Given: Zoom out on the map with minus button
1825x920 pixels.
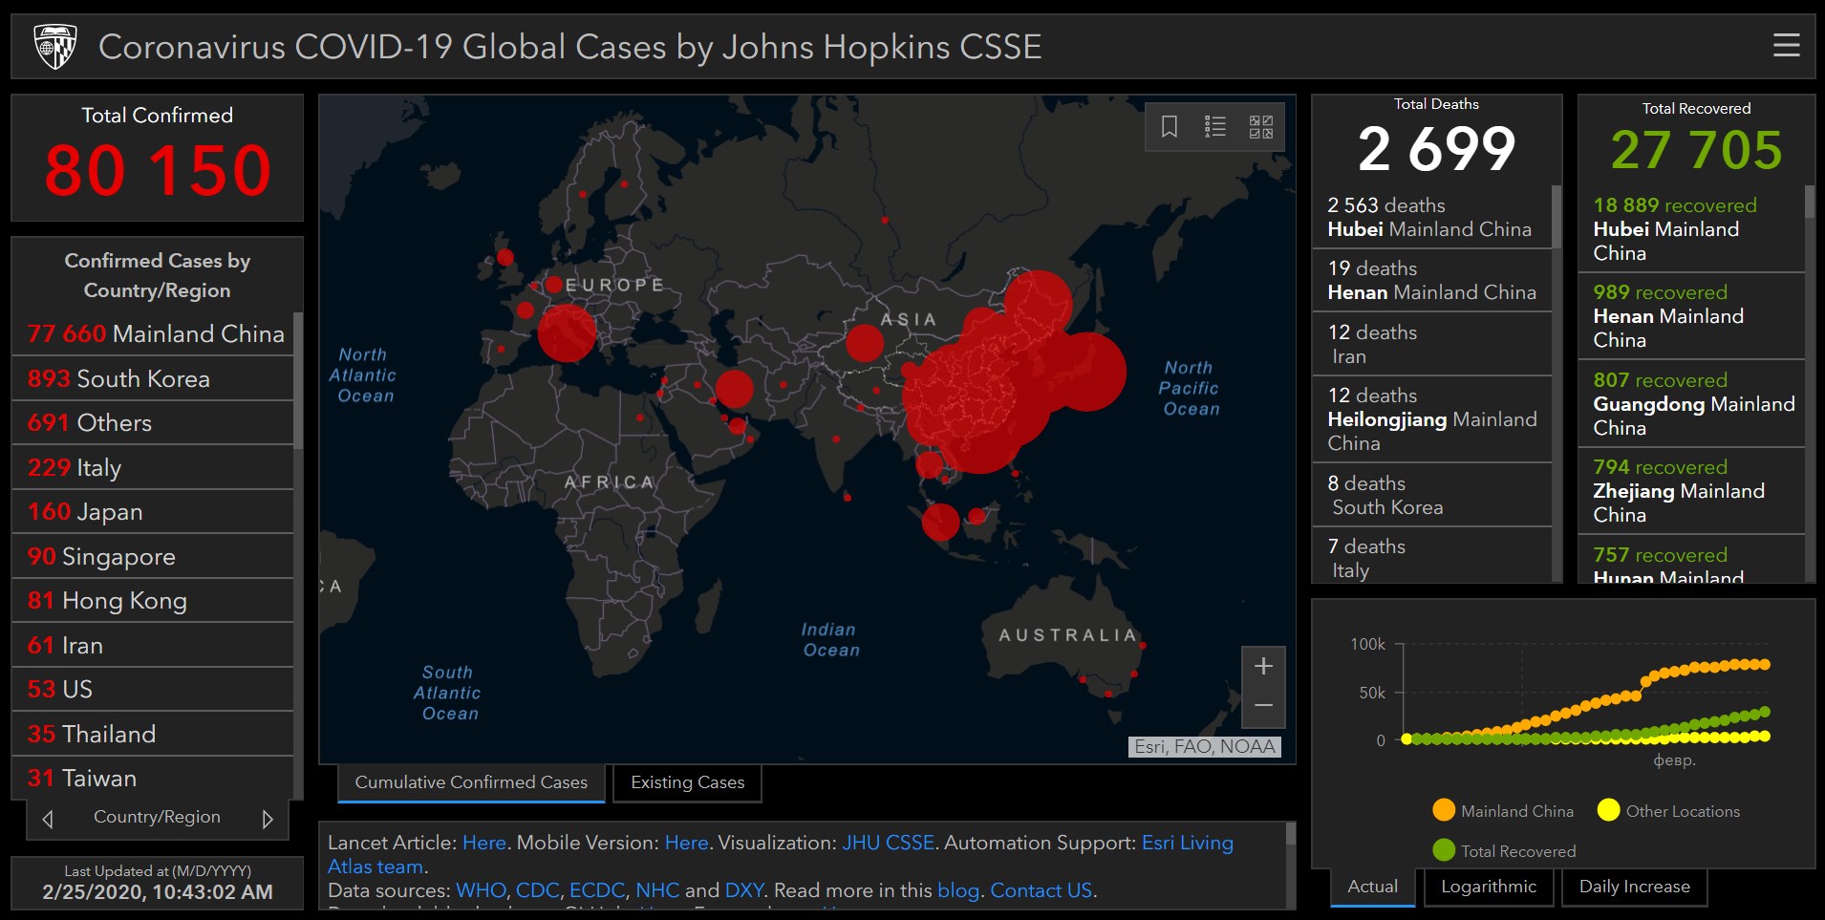Looking at the screenshot, I should click(x=1263, y=706).
